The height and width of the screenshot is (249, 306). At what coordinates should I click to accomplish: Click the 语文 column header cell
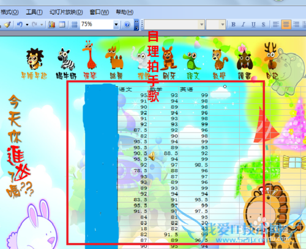click(x=133, y=89)
